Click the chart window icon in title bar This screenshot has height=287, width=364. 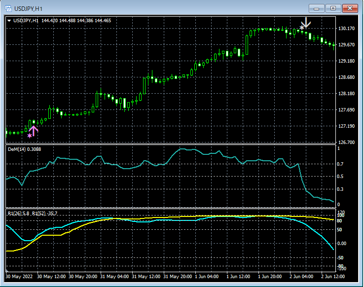tap(8, 8)
